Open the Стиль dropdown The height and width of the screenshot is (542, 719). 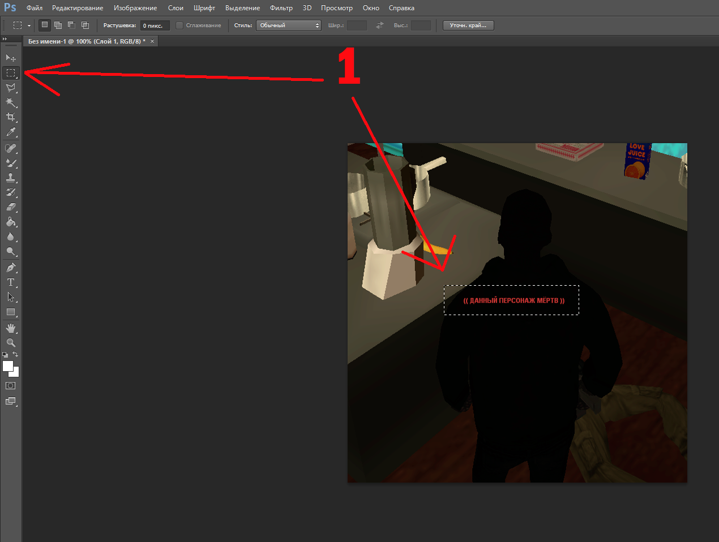click(x=288, y=25)
